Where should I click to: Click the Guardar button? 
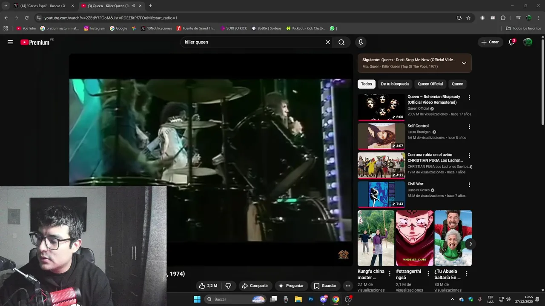(325, 286)
